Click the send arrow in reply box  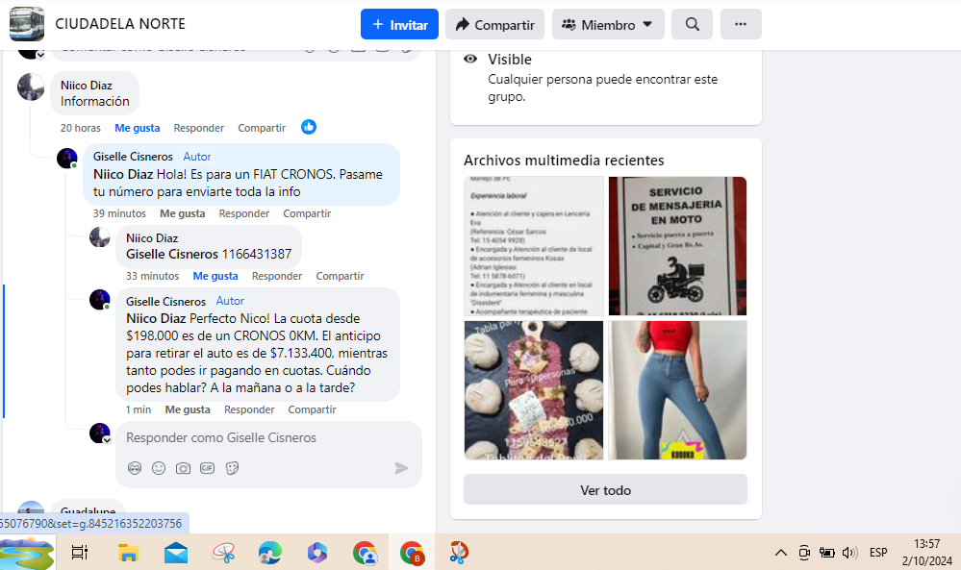click(x=401, y=468)
